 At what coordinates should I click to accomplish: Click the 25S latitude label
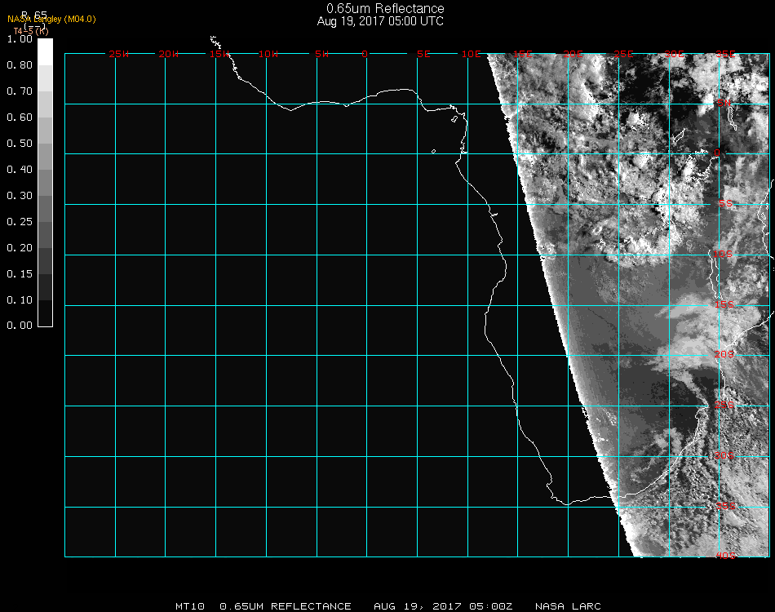[724, 406]
